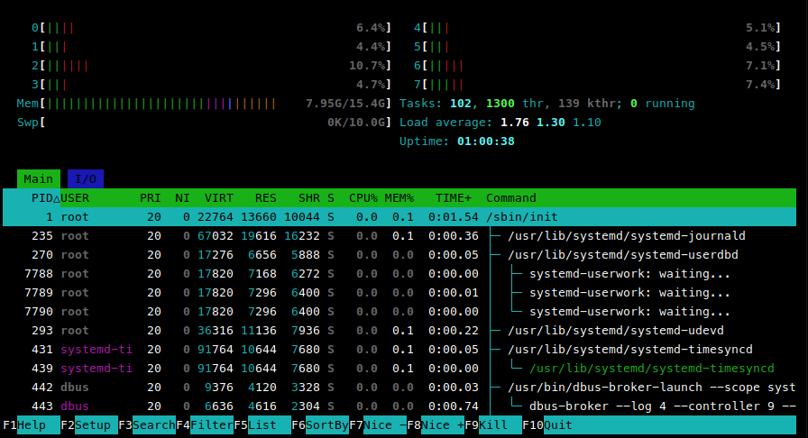Open Search from the bottom bar
808x438 pixels.
[153, 424]
